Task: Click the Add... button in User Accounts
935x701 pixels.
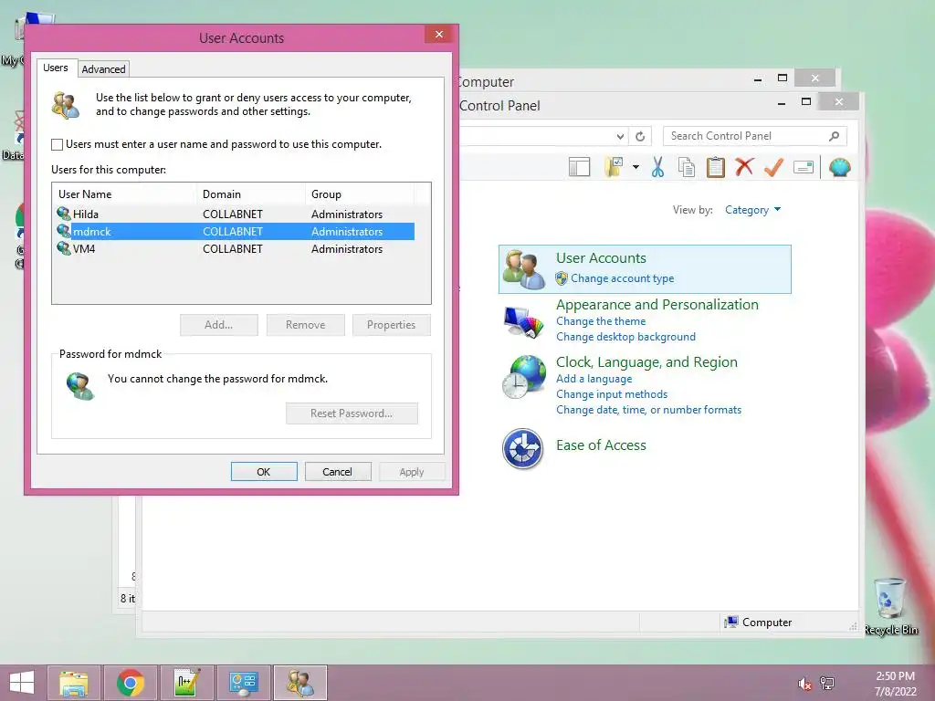Action: (x=219, y=325)
